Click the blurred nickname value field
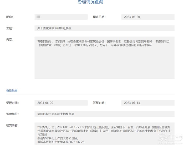Image resolution: width=184 pixels, height=145 pixels. 61,17
